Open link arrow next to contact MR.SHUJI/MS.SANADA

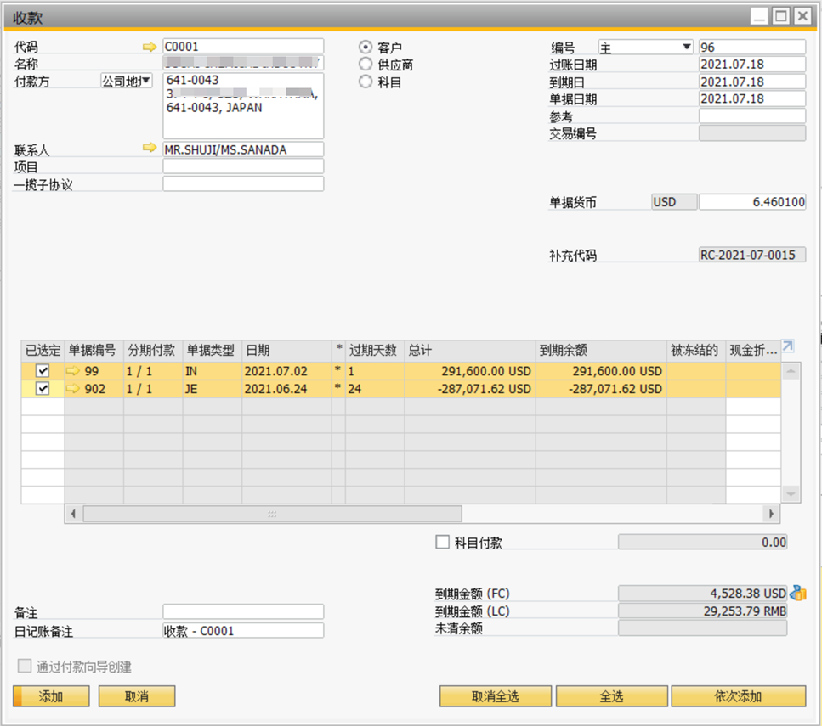(150, 148)
